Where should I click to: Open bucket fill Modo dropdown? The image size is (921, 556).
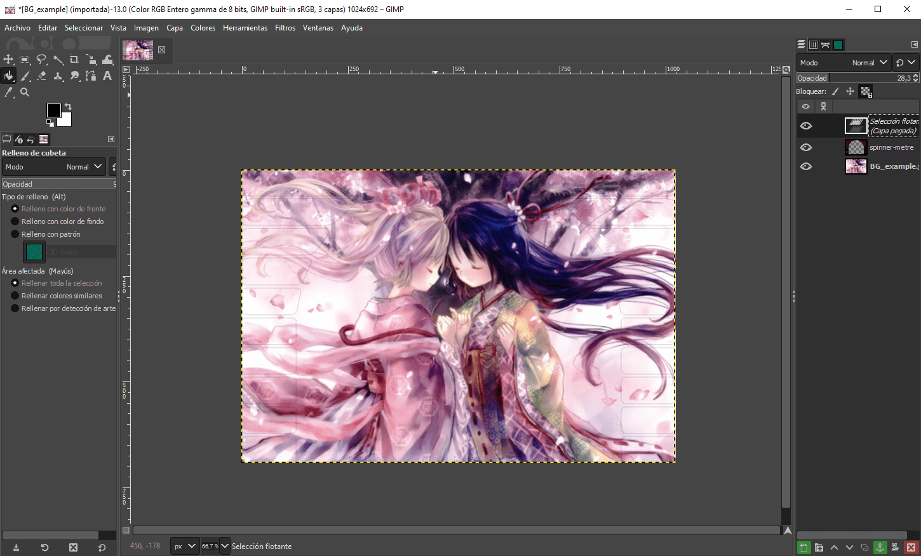(x=54, y=167)
